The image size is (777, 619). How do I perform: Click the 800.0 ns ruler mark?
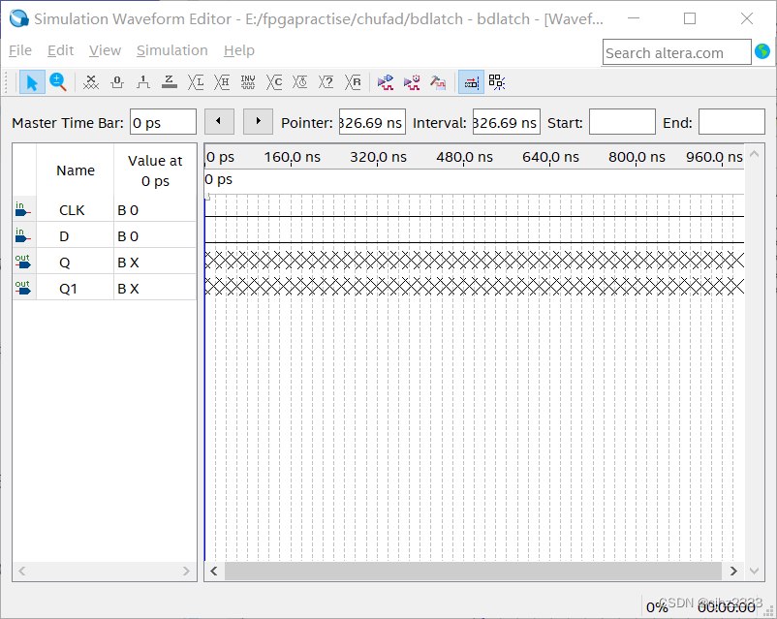pos(637,157)
